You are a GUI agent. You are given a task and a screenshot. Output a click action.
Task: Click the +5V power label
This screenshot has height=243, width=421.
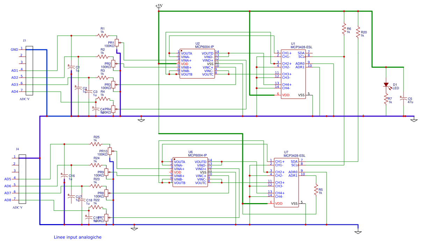(159, 6)
